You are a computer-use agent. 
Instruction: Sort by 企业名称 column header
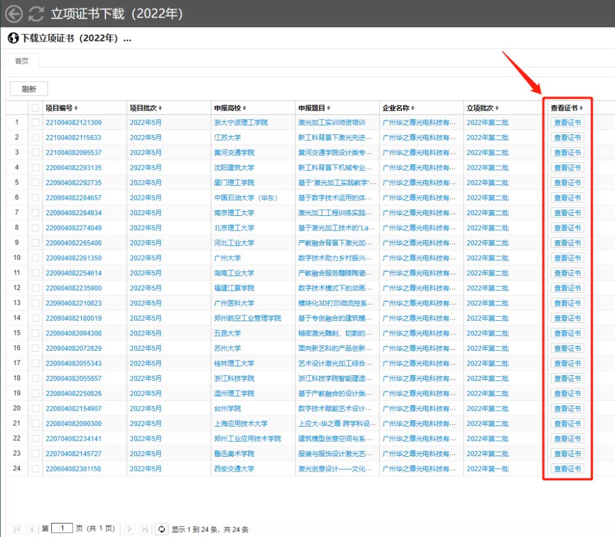point(398,108)
